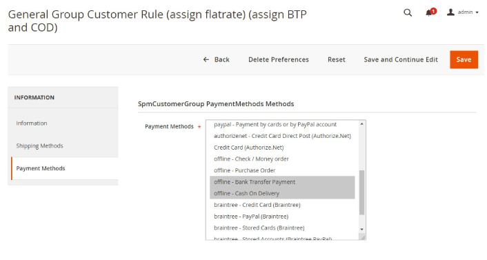Select offline - Bank Transfer Payment option
487x260 pixels.
point(282,182)
